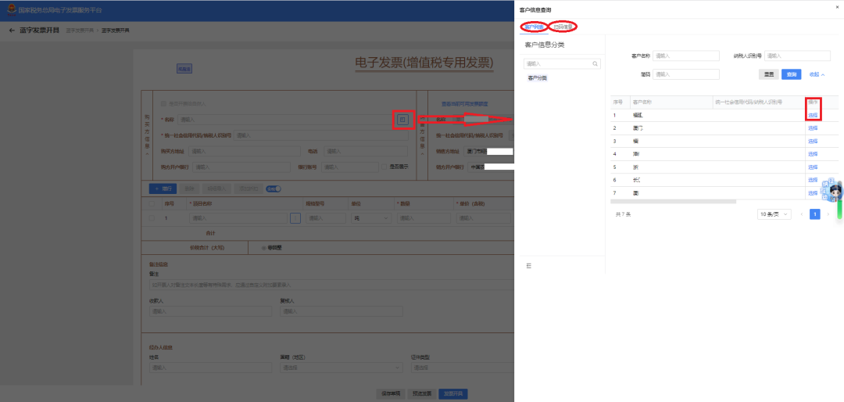
Task: Focus the customer category search box
Action: (562, 63)
